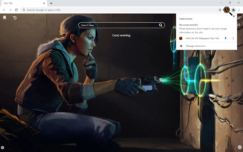Click the Extensions popup heading
This screenshot has width=243, height=152.
coord(186,19)
